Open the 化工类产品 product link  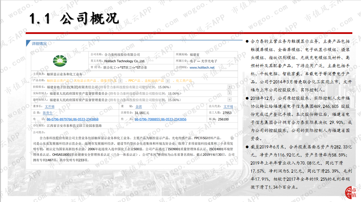[x=184, y=81]
